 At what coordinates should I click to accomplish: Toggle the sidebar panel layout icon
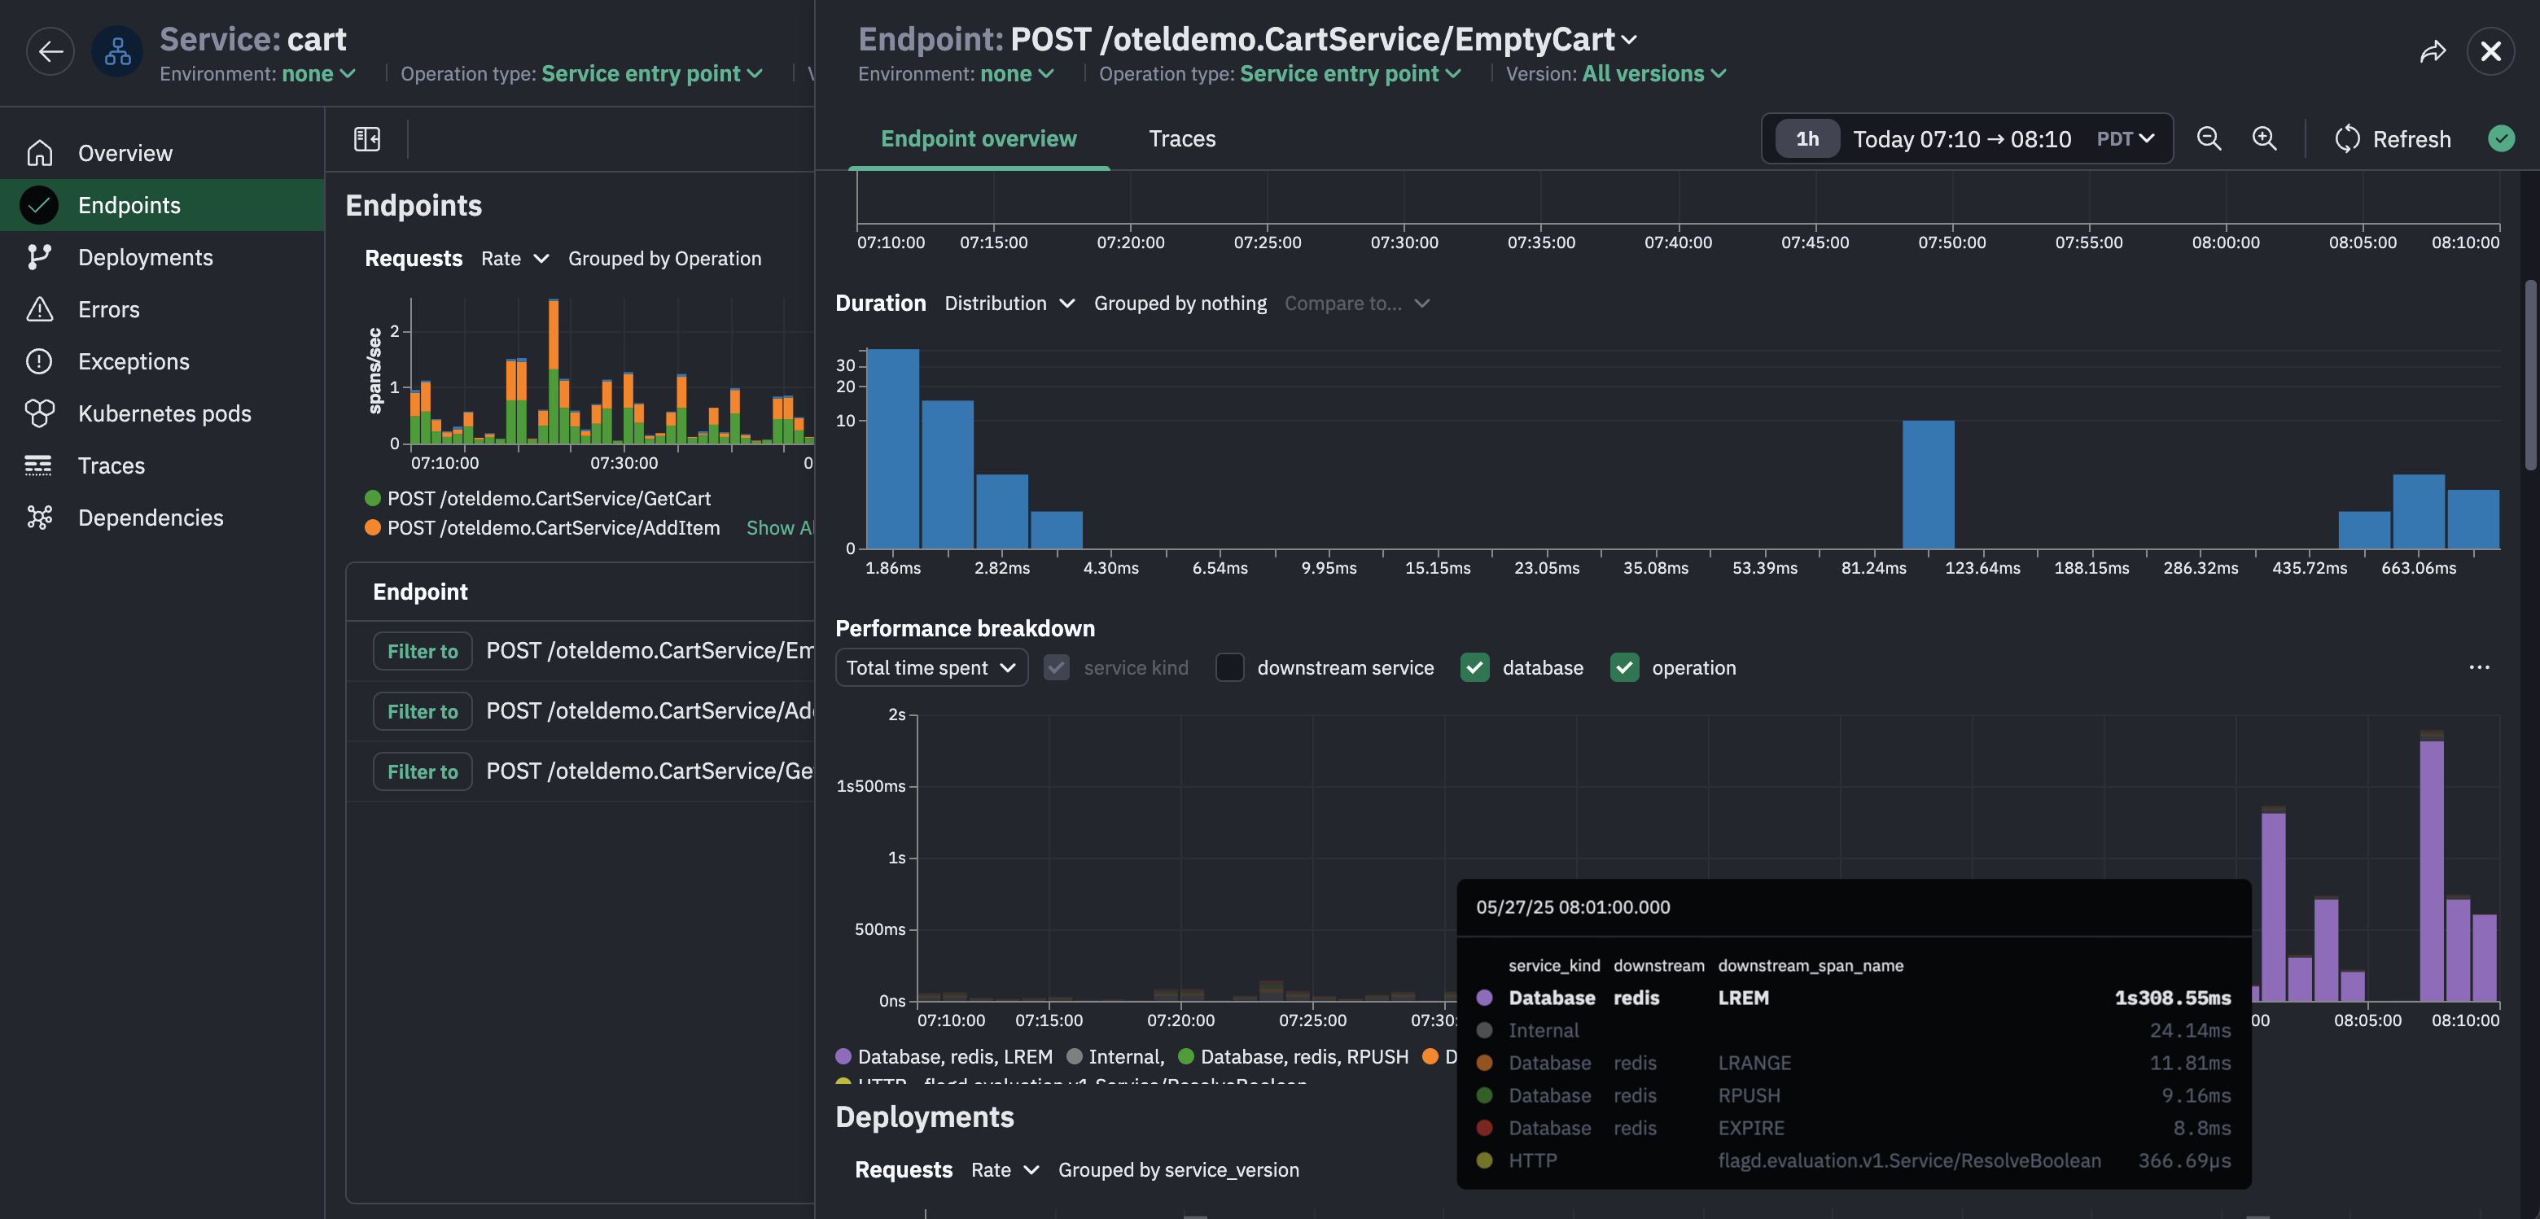coord(367,139)
